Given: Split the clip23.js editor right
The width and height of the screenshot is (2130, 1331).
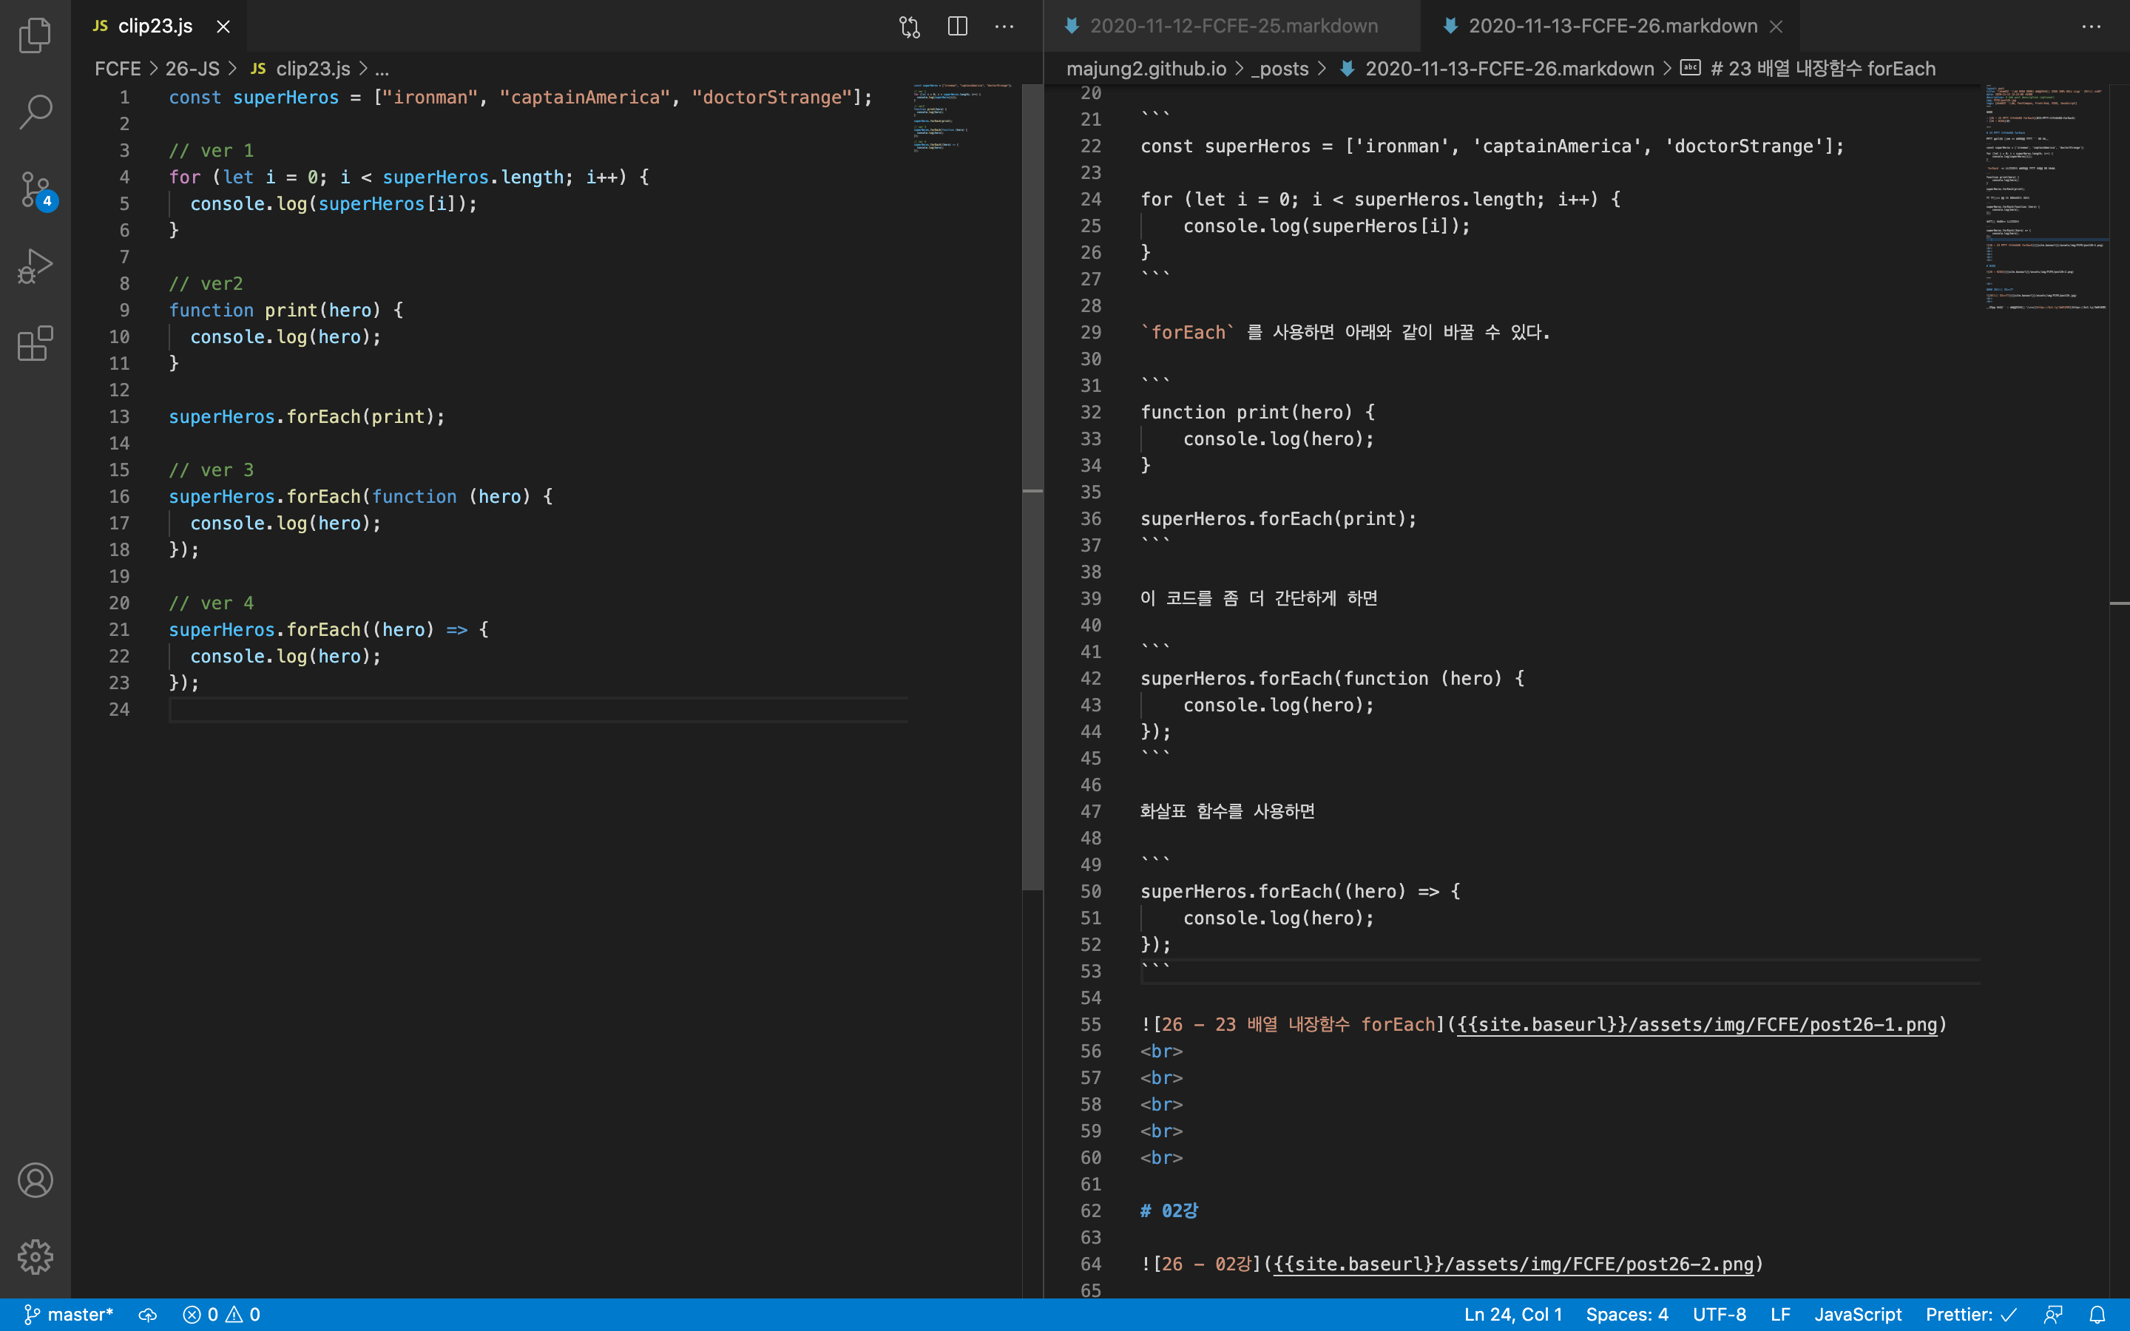Looking at the screenshot, I should 958,27.
